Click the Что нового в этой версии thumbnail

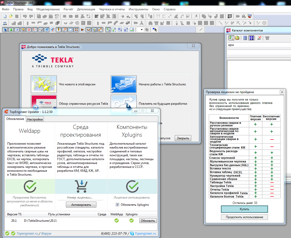coord(44,84)
